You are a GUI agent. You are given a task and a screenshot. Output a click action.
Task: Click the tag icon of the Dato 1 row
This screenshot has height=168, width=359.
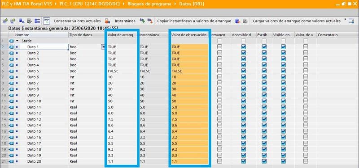[11, 47]
